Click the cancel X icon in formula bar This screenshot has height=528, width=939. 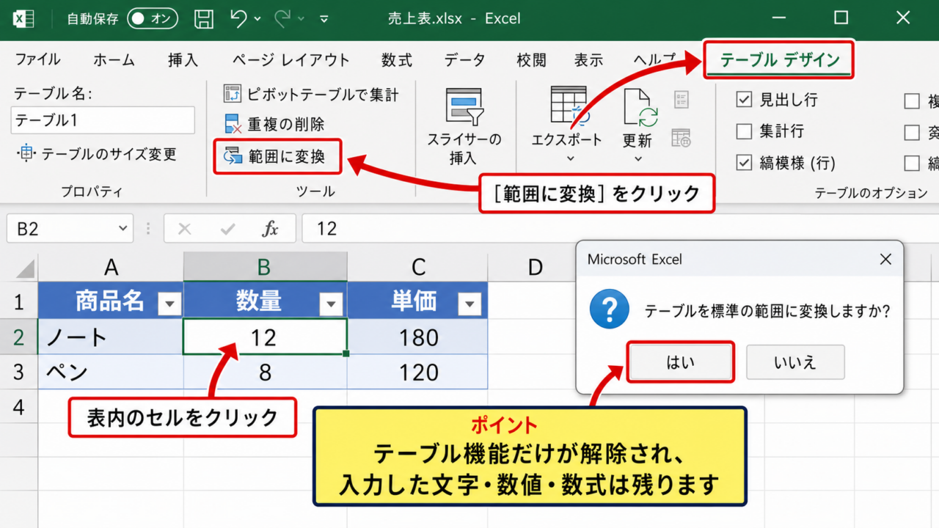tap(184, 229)
